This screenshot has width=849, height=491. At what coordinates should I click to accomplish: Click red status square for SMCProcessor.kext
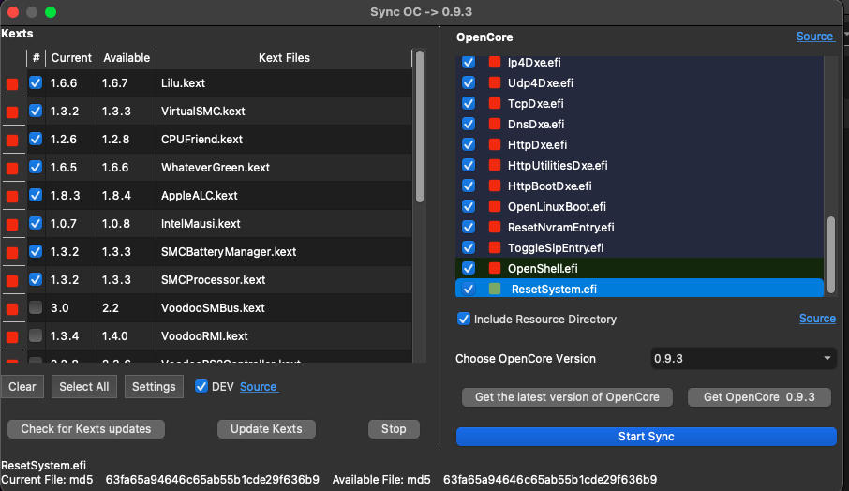(x=12, y=281)
